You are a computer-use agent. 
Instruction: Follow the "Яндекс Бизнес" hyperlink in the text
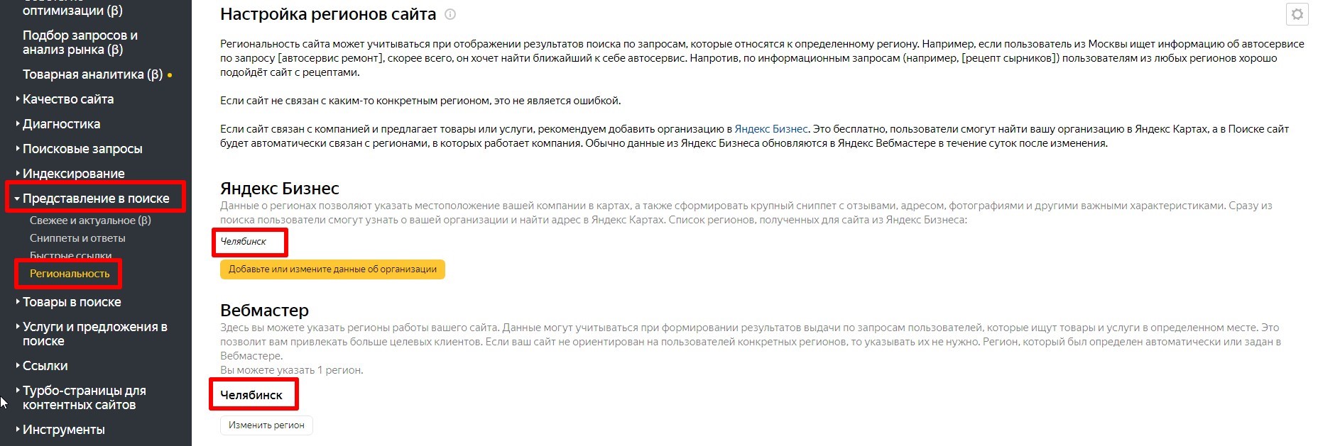tap(772, 129)
